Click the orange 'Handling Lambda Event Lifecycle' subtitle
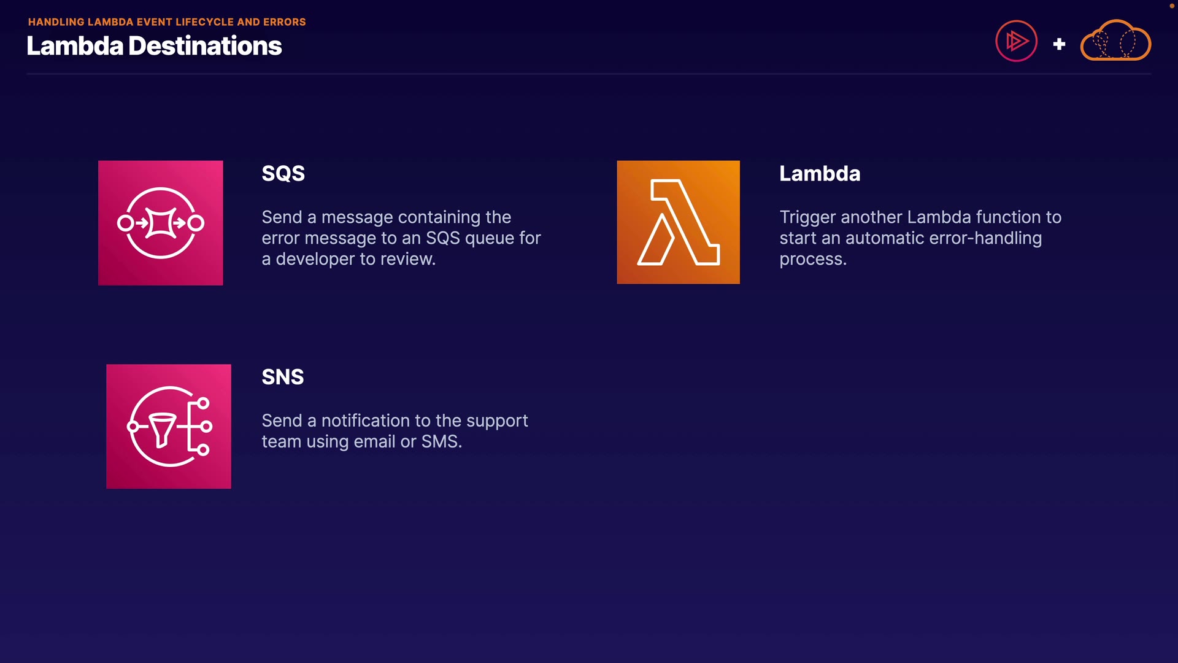Viewport: 1178px width, 663px height. click(167, 22)
